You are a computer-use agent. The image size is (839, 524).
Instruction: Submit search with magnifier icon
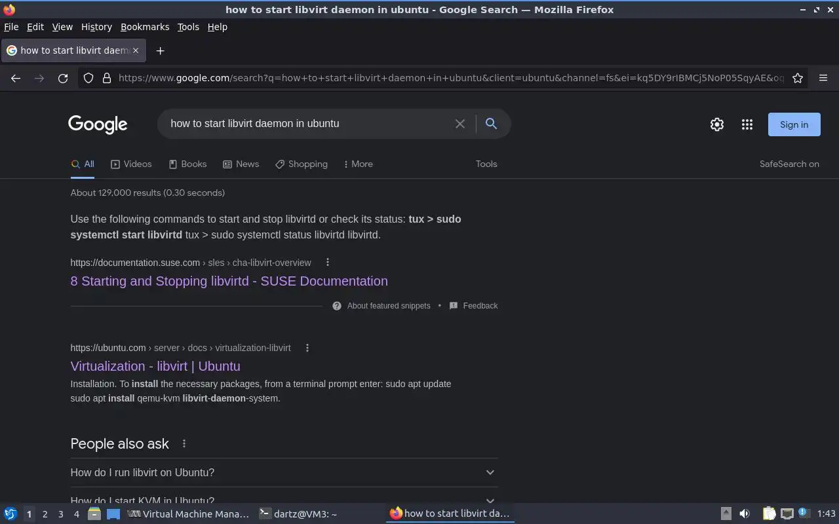[491, 123]
